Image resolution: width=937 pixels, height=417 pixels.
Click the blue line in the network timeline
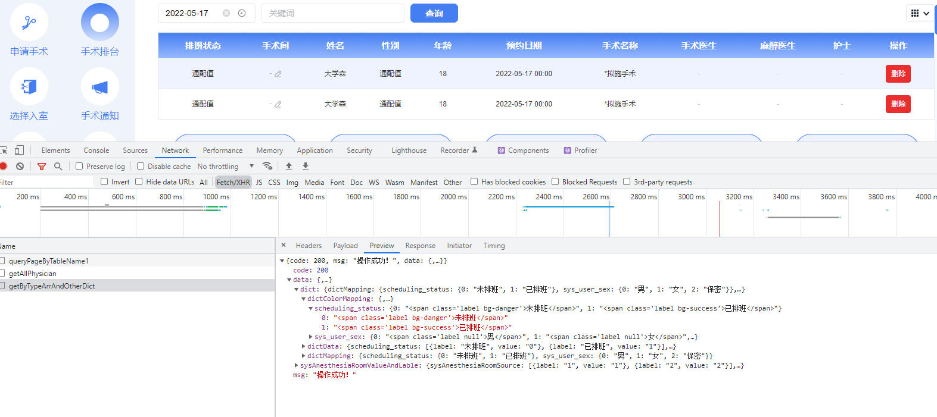point(609,219)
